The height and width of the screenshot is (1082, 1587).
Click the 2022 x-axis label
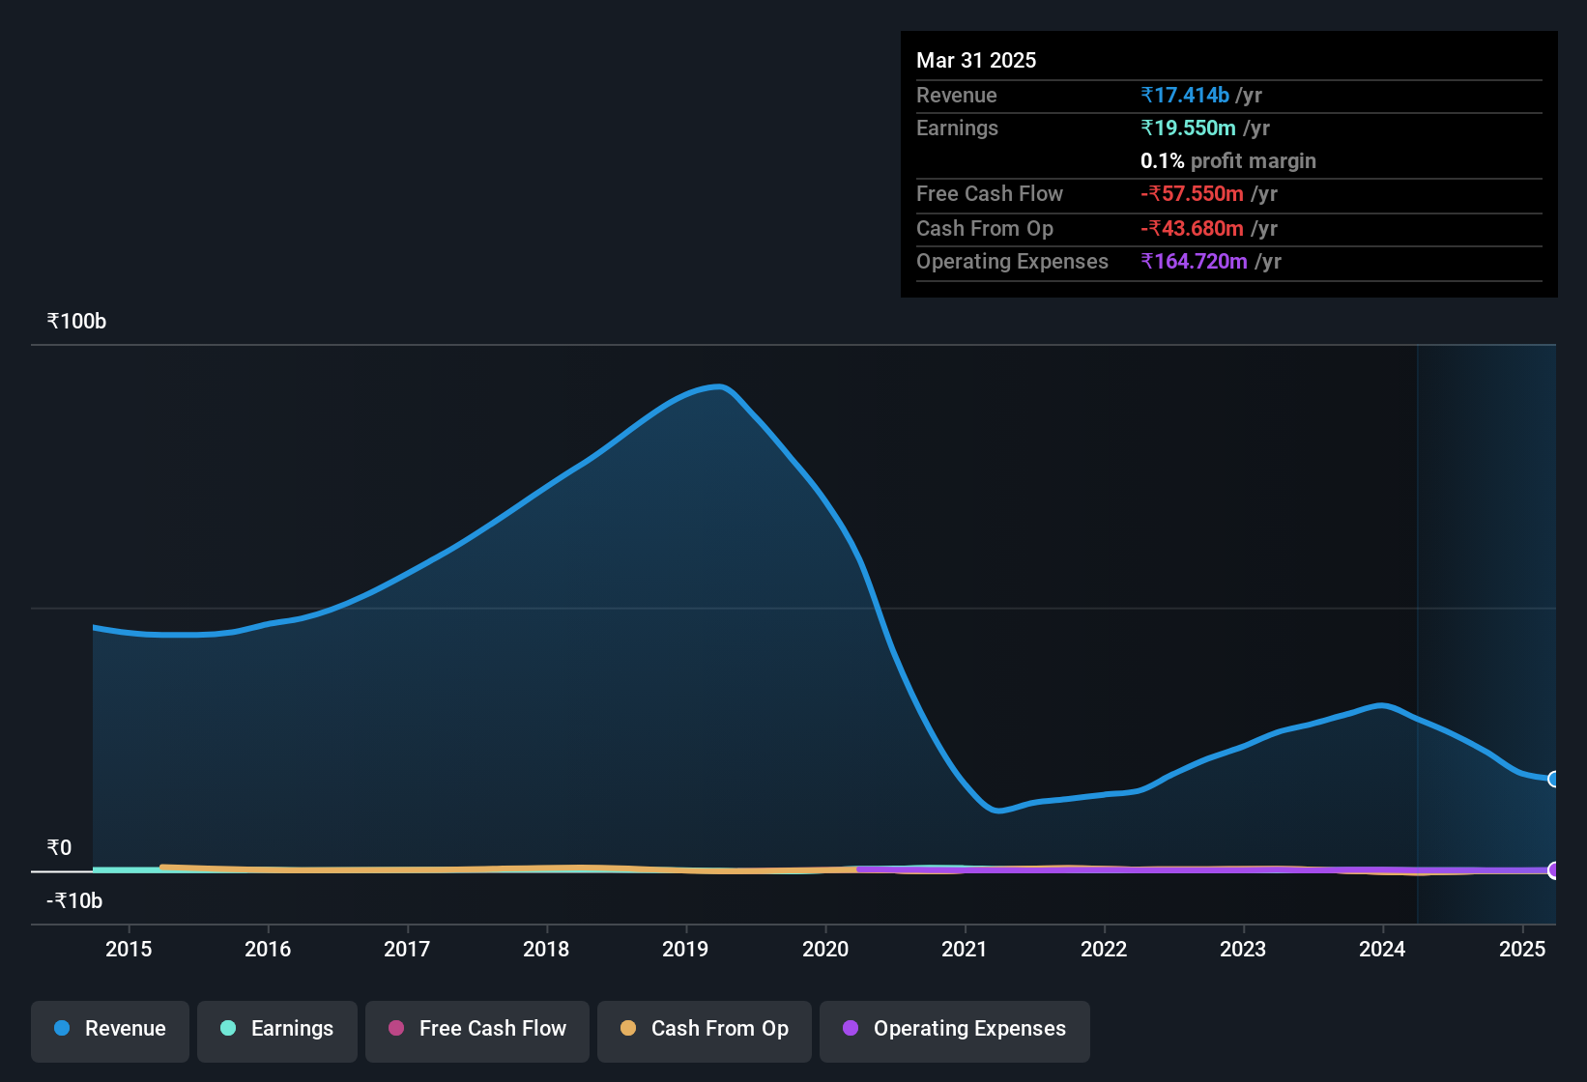[x=1104, y=949]
